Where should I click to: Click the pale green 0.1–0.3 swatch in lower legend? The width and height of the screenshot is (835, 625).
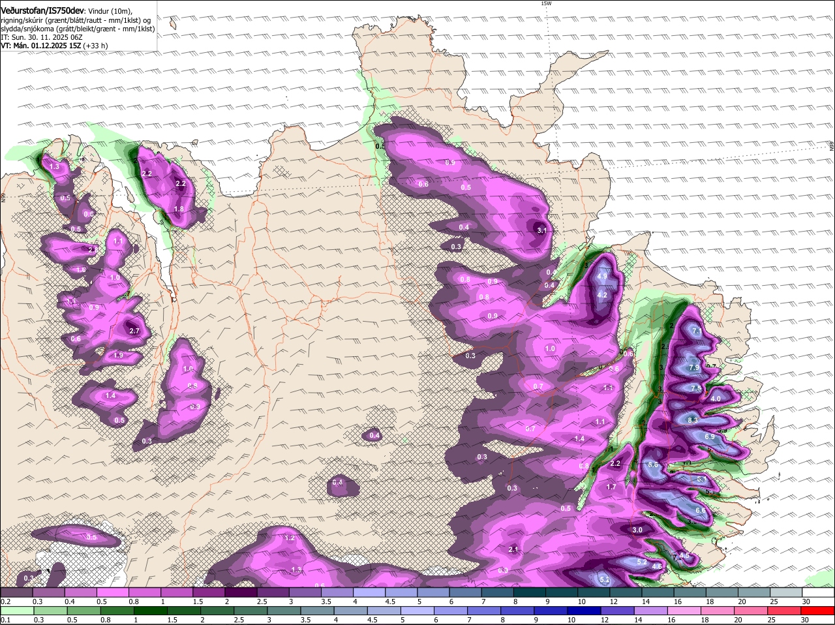click(16, 611)
